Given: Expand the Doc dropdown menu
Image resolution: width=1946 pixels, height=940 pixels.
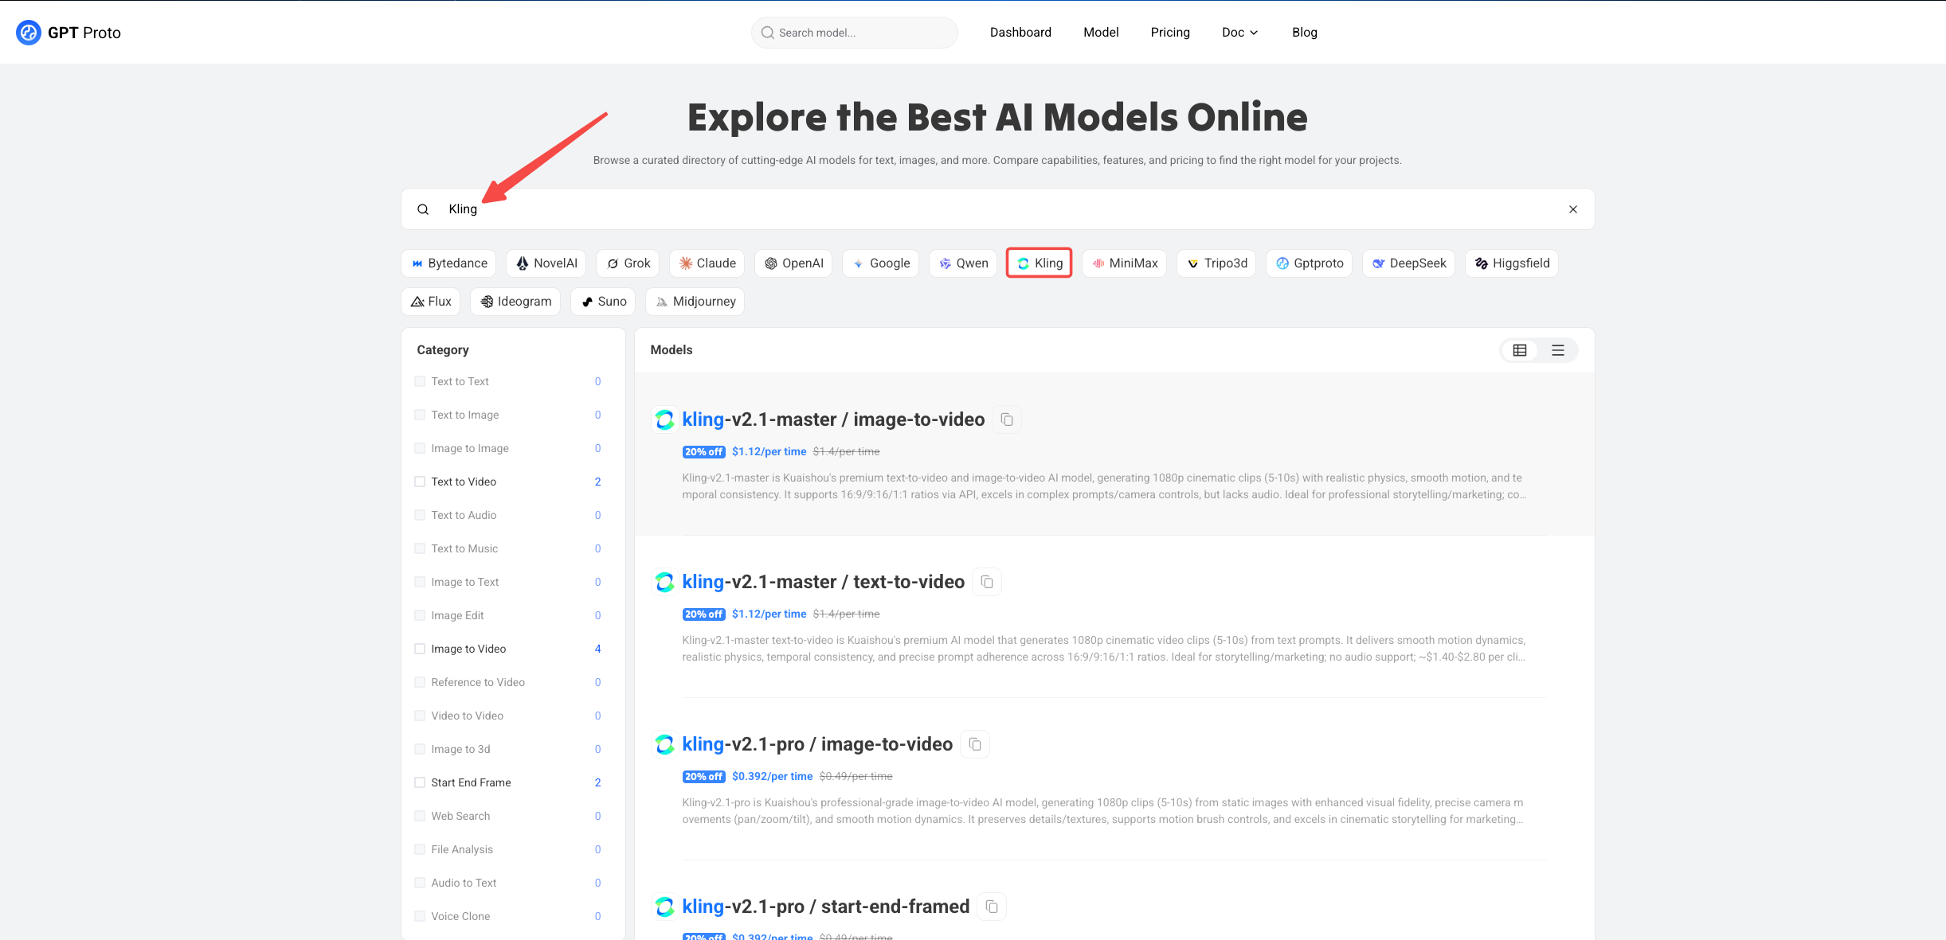Looking at the screenshot, I should pyautogui.click(x=1239, y=33).
